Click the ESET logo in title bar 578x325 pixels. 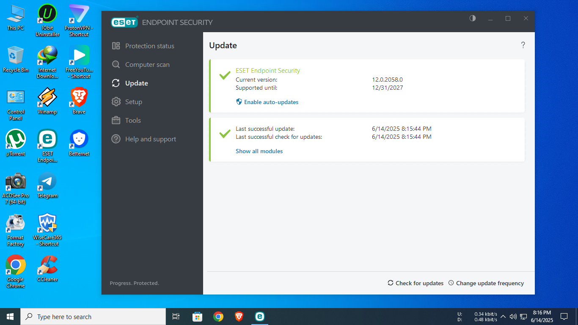click(124, 22)
